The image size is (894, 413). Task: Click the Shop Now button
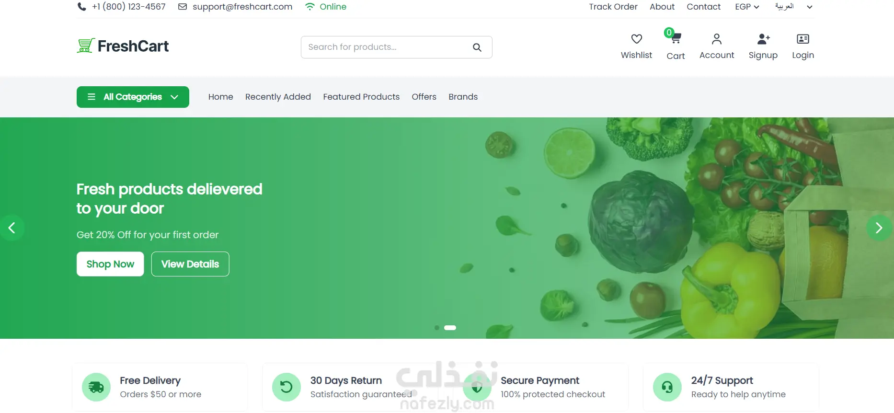[110, 264]
